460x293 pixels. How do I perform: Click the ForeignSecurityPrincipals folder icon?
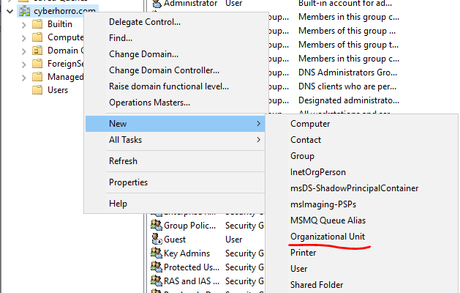click(37, 64)
